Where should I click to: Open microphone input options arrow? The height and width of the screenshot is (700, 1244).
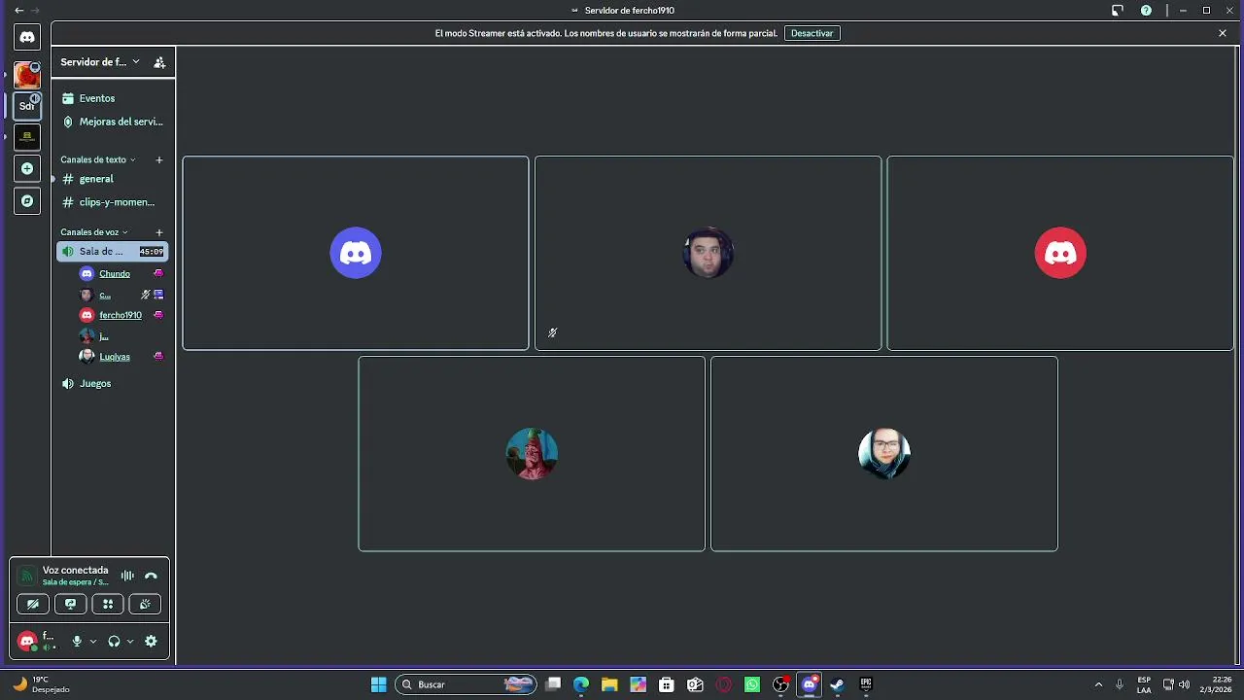[x=93, y=642]
